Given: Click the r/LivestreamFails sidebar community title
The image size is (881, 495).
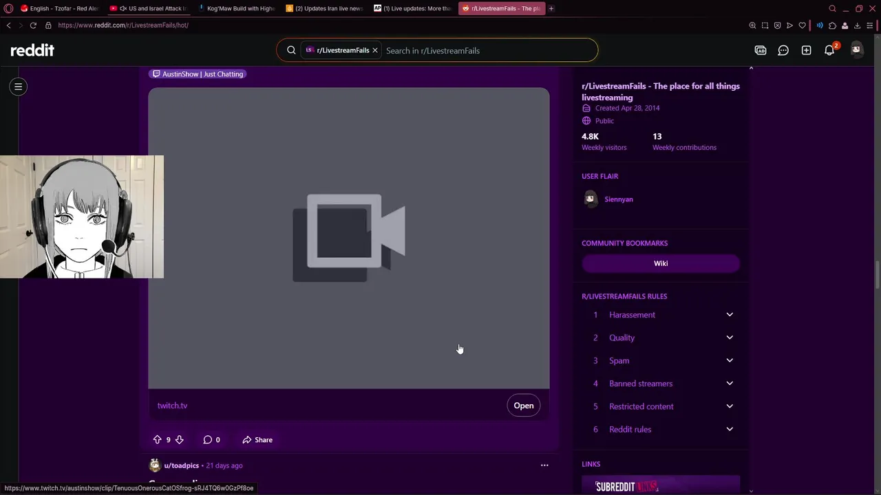Looking at the screenshot, I should pos(661,91).
